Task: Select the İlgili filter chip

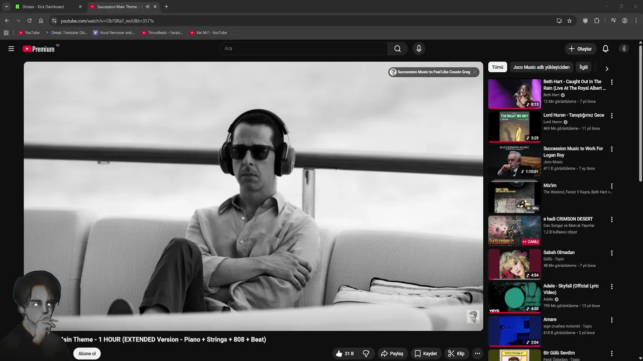Action: pos(584,67)
